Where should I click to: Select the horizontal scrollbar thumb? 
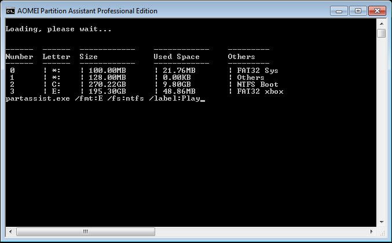click(86, 231)
